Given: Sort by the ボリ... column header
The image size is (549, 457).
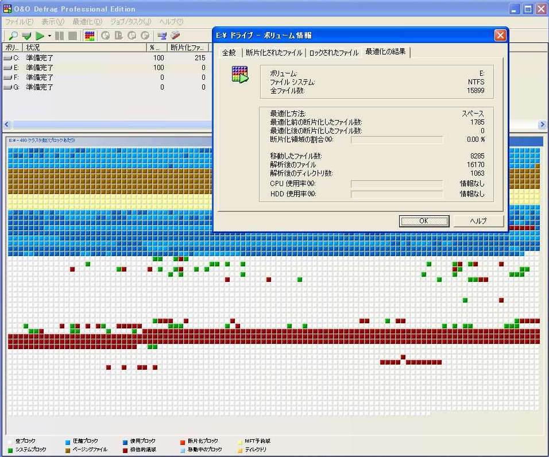Looking at the screenshot, I should click(x=12, y=48).
